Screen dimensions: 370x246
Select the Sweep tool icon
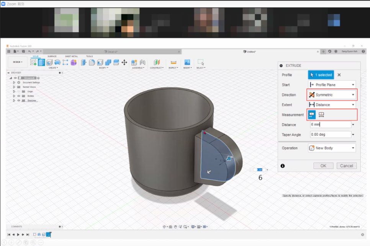tap(57, 62)
